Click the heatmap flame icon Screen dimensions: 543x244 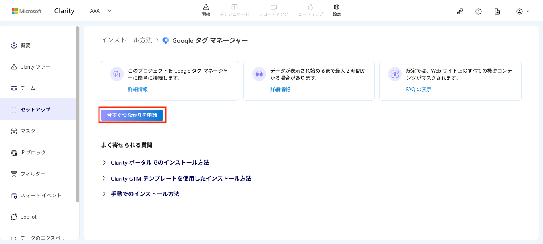311,7
